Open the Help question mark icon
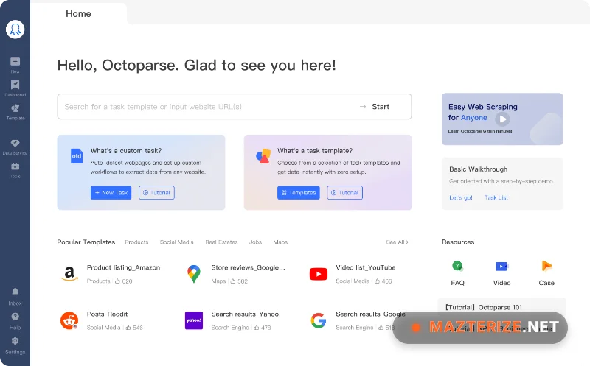Screen dimensions: 590x366 tap(15, 317)
